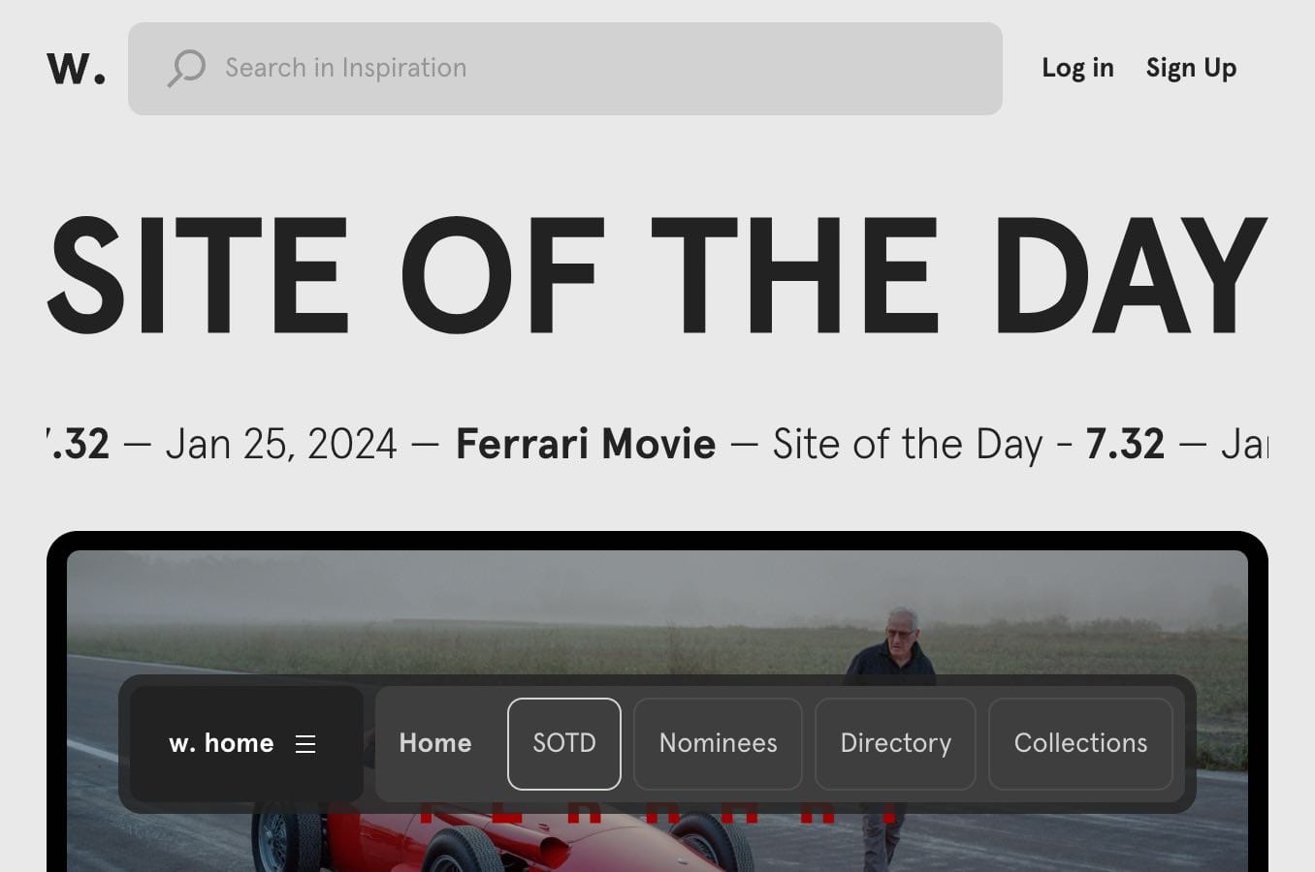Select the Home tab in the site nav

[x=434, y=743]
